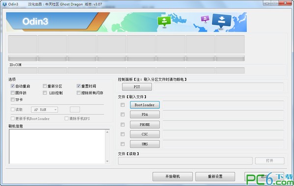This screenshot has width=294, height=186.
Task: Tick the checkbox beside PHONE button
Action: [123, 125]
